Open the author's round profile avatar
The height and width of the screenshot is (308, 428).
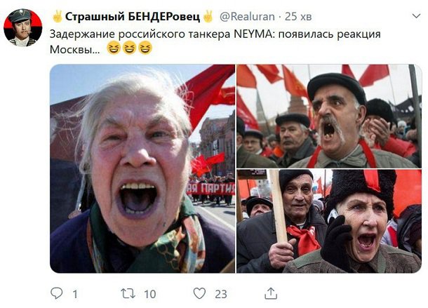click(x=23, y=27)
